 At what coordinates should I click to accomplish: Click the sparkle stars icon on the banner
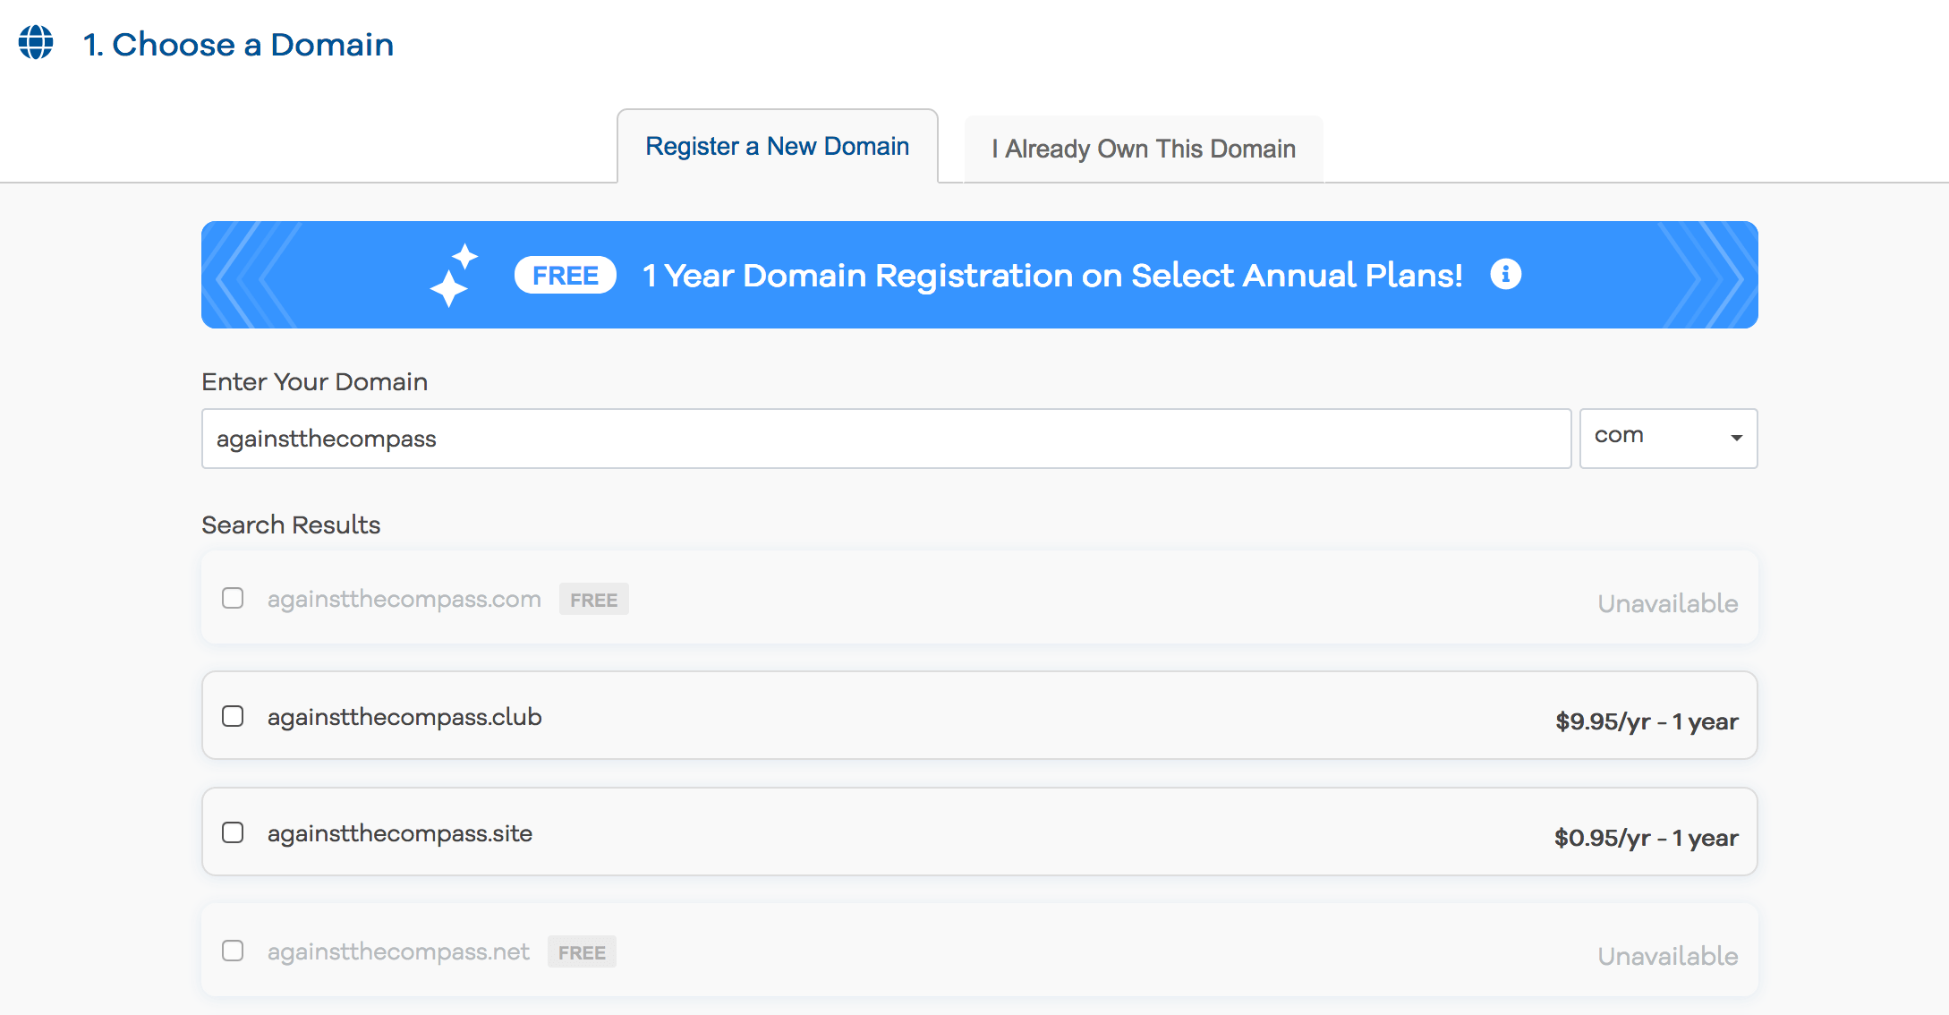454,275
